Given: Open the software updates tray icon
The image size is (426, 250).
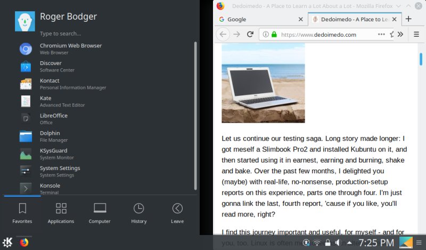Looking at the screenshot, I should pyautogui.click(x=306, y=243).
